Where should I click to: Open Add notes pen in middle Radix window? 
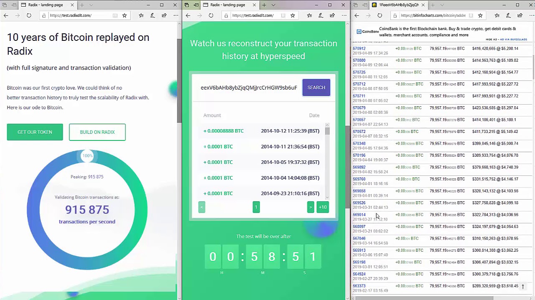pos(321,15)
